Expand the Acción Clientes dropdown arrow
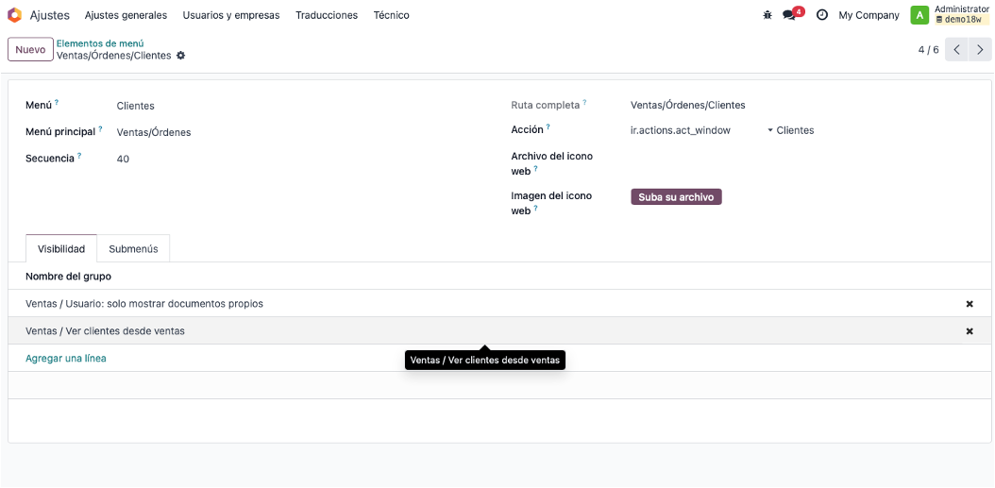The image size is (995, 488). tap(770, 130)
